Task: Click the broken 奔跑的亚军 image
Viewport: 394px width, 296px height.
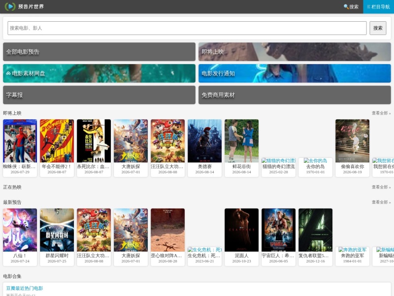Action: coord(352,250)
